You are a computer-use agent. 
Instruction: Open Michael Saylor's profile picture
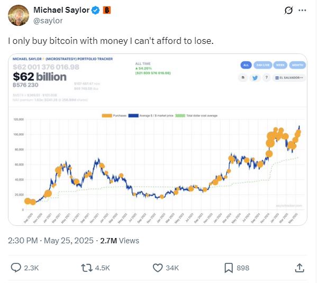pyautogui.click(x=19, y=15)
